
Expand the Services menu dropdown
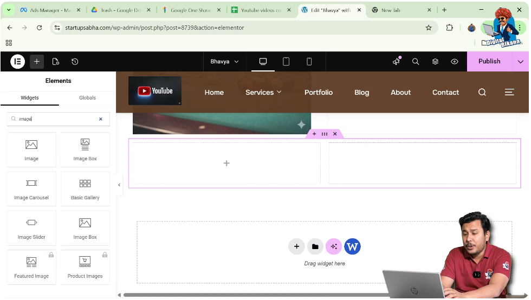click(263, 93)
